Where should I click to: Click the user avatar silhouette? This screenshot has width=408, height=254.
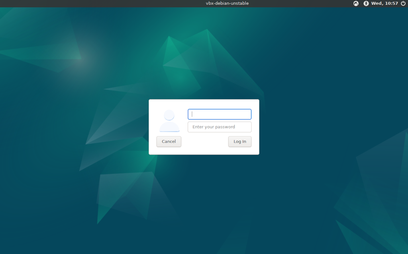coord(169,121)
